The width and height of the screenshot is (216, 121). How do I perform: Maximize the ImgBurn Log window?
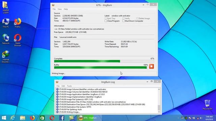coord(152,81)
